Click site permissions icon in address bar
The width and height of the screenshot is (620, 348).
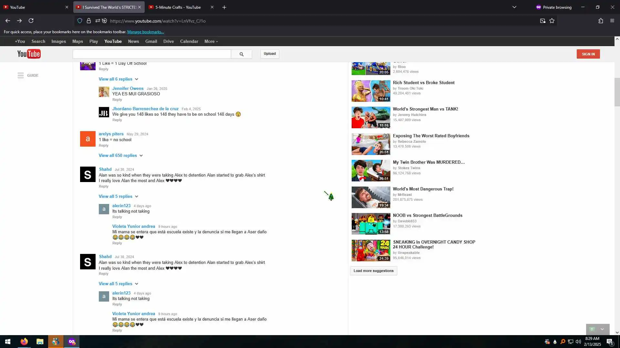pyautogui.click(x=98, y=21)
